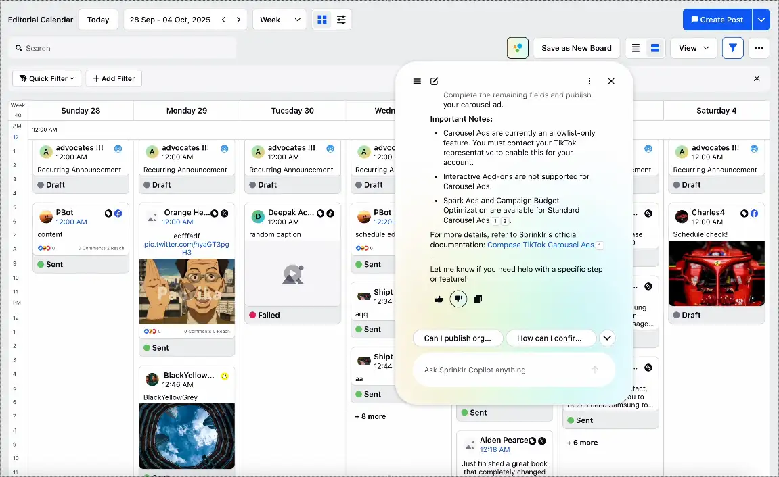Screen dimensions: 779x477
Task: Open the Failed status on Deepak post
Action: (x=265, y=315)
